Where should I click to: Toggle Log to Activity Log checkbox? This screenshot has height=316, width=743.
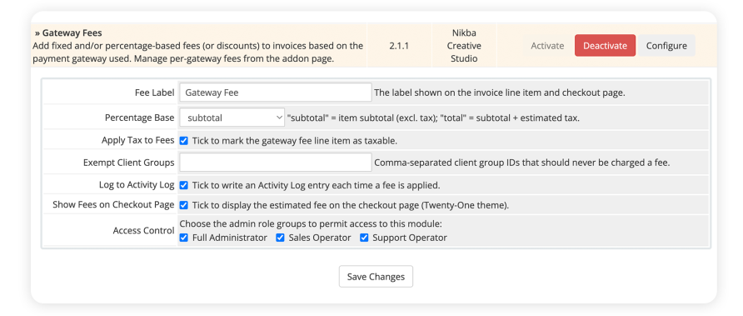tap(184, 185)
